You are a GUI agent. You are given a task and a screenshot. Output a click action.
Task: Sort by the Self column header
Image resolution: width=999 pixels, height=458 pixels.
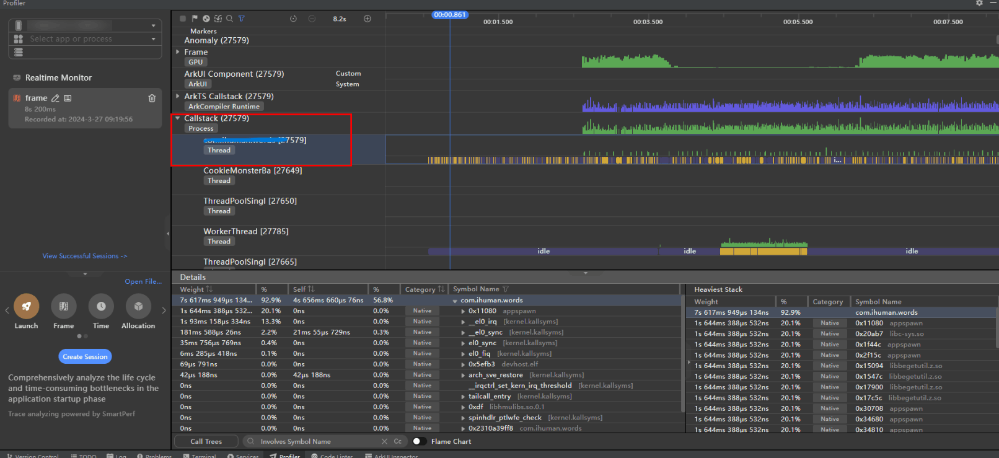click(304, 289)
